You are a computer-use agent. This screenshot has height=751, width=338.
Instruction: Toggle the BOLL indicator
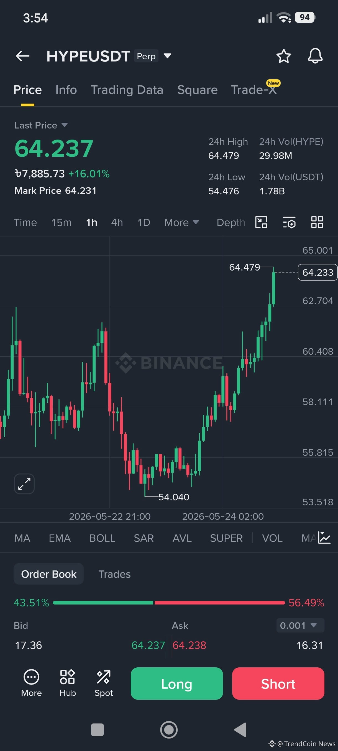[102, 538]
